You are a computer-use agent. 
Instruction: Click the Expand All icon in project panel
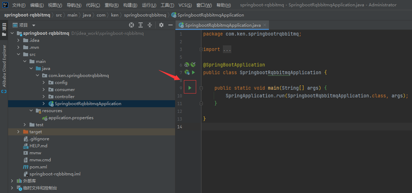[141, 25]
